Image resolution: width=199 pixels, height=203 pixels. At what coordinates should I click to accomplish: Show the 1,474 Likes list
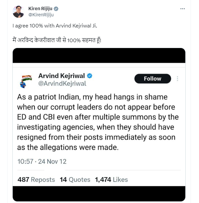point(111,179)
